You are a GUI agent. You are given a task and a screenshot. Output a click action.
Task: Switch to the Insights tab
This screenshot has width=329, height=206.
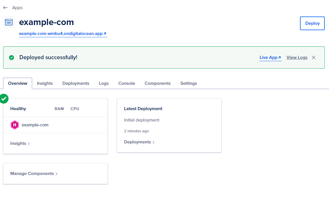click(x=45, y=83)
